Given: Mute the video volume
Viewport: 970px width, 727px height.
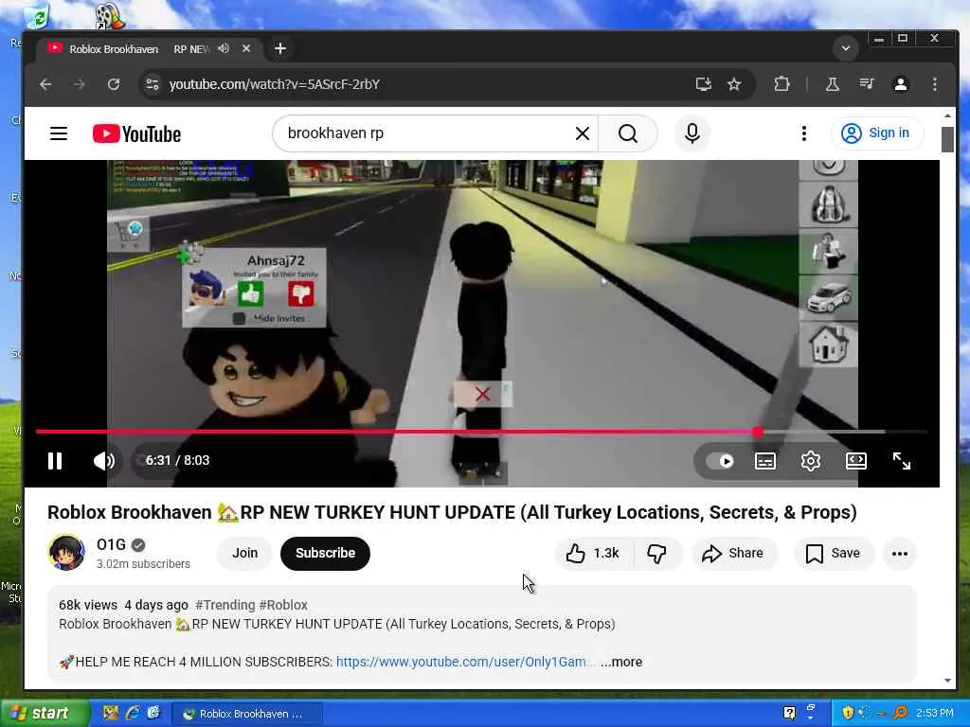Looking at the screenshot, I should coord(103,461).
